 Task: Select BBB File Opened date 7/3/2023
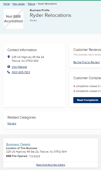coord(34,156)
